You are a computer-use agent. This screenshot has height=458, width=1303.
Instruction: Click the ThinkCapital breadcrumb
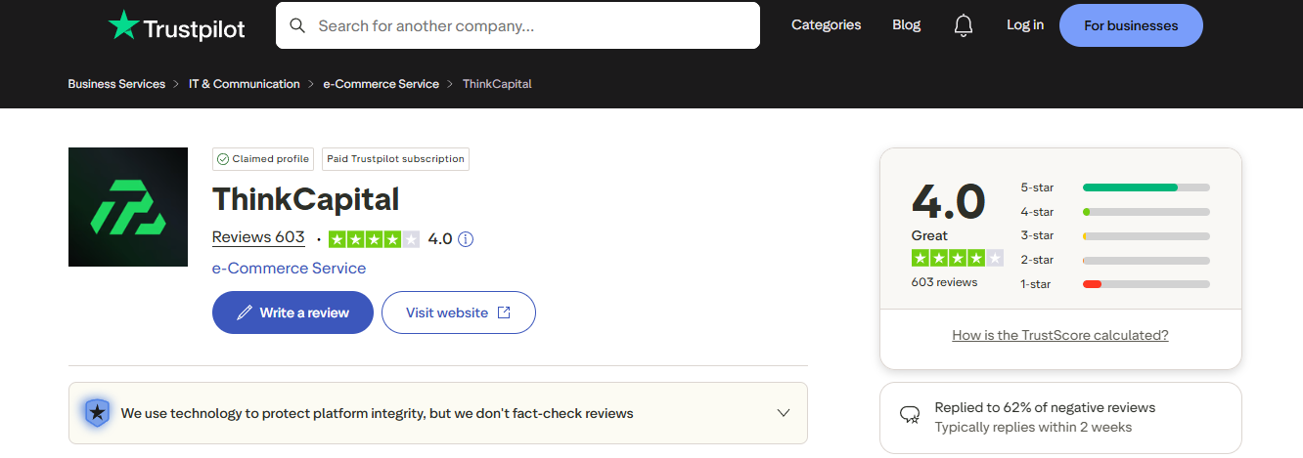click(x=497, y=84)
